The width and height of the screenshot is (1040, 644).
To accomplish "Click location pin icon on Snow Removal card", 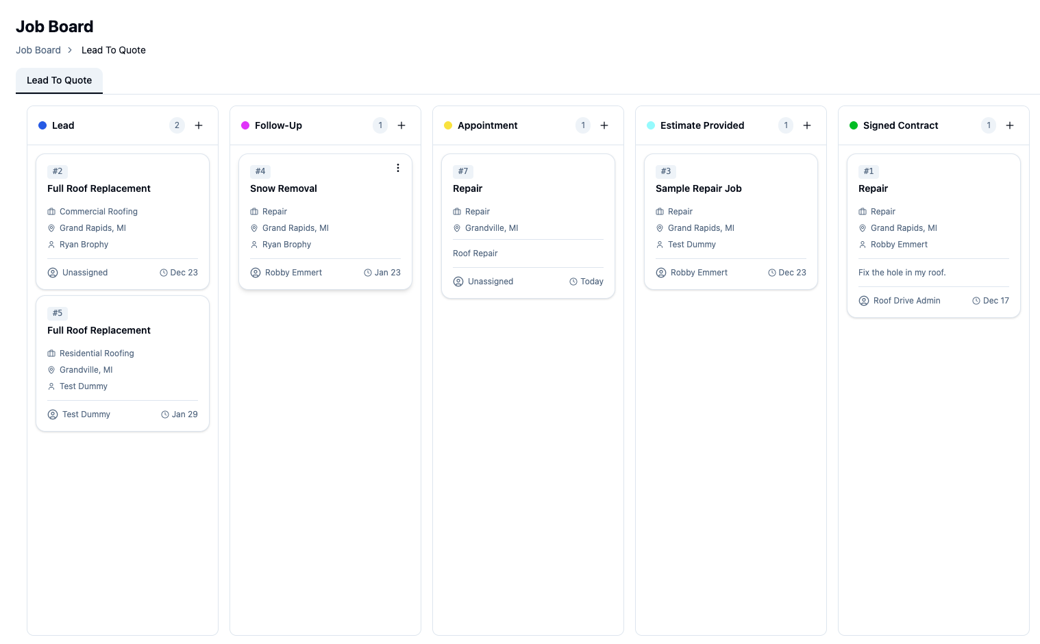I will point(254,228).
